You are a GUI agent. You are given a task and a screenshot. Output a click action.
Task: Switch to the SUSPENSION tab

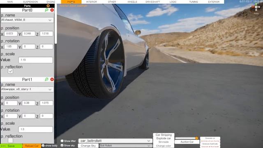point(30,2)
